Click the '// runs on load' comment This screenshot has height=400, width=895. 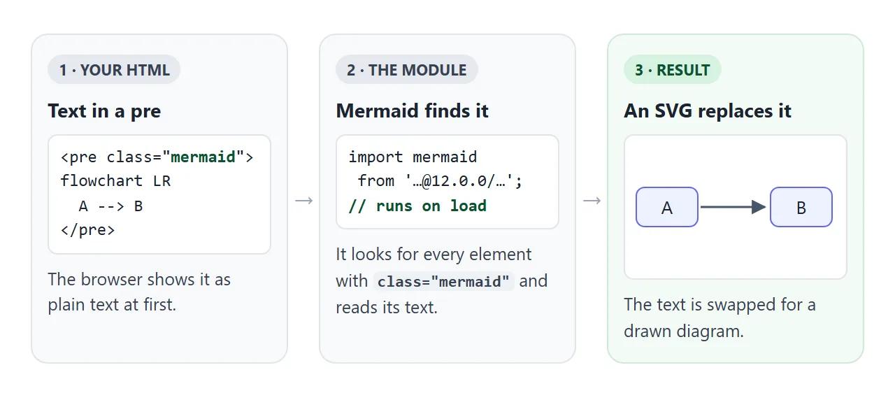click(417, 206)
